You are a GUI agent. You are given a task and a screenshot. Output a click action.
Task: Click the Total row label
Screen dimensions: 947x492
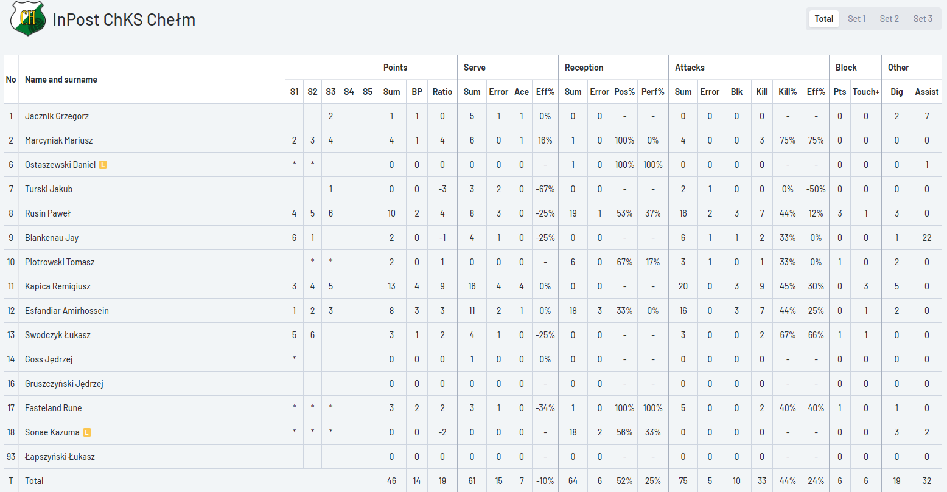click(34, 481)
